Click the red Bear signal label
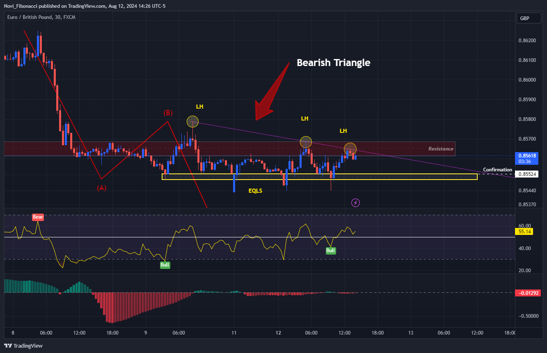This screenshot has height=353, width=547. 38,217
